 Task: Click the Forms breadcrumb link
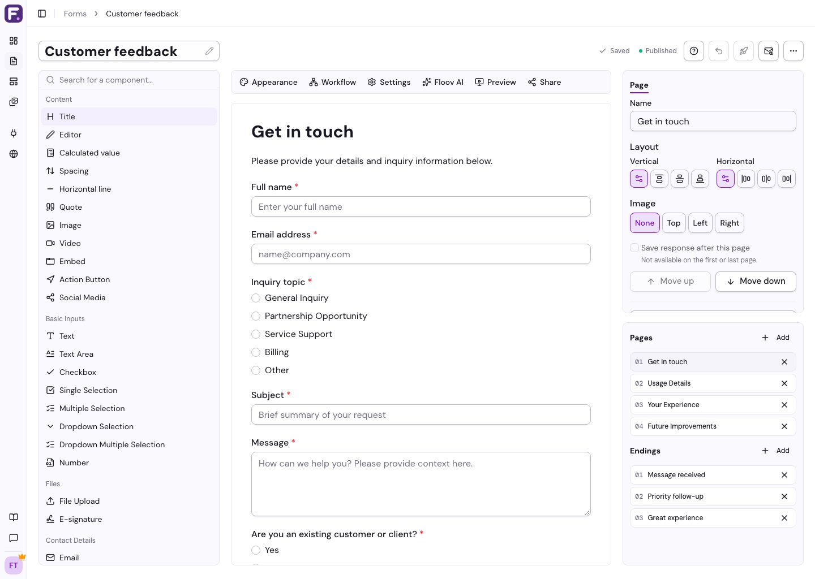(75, 14)
